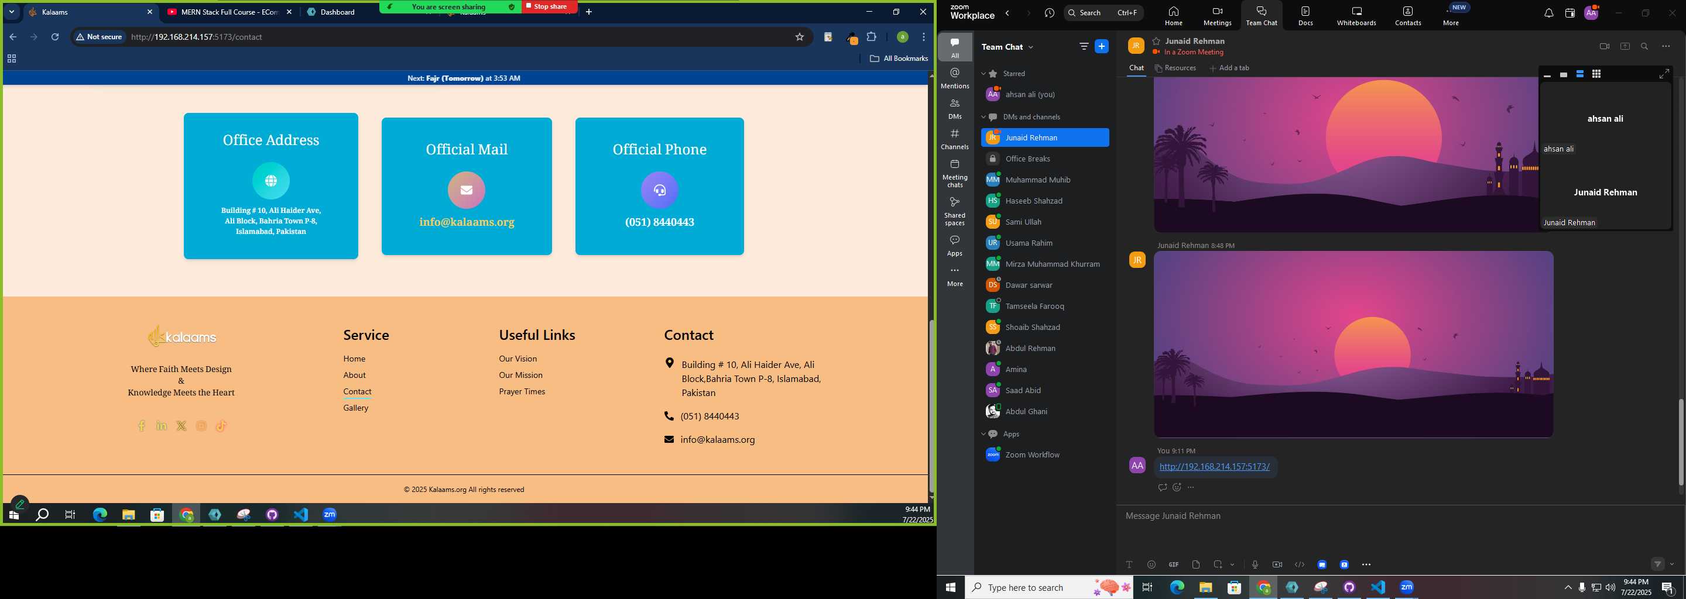Open the GIF picker
The image size is (1686, 599).
[x=1174, y=564]
